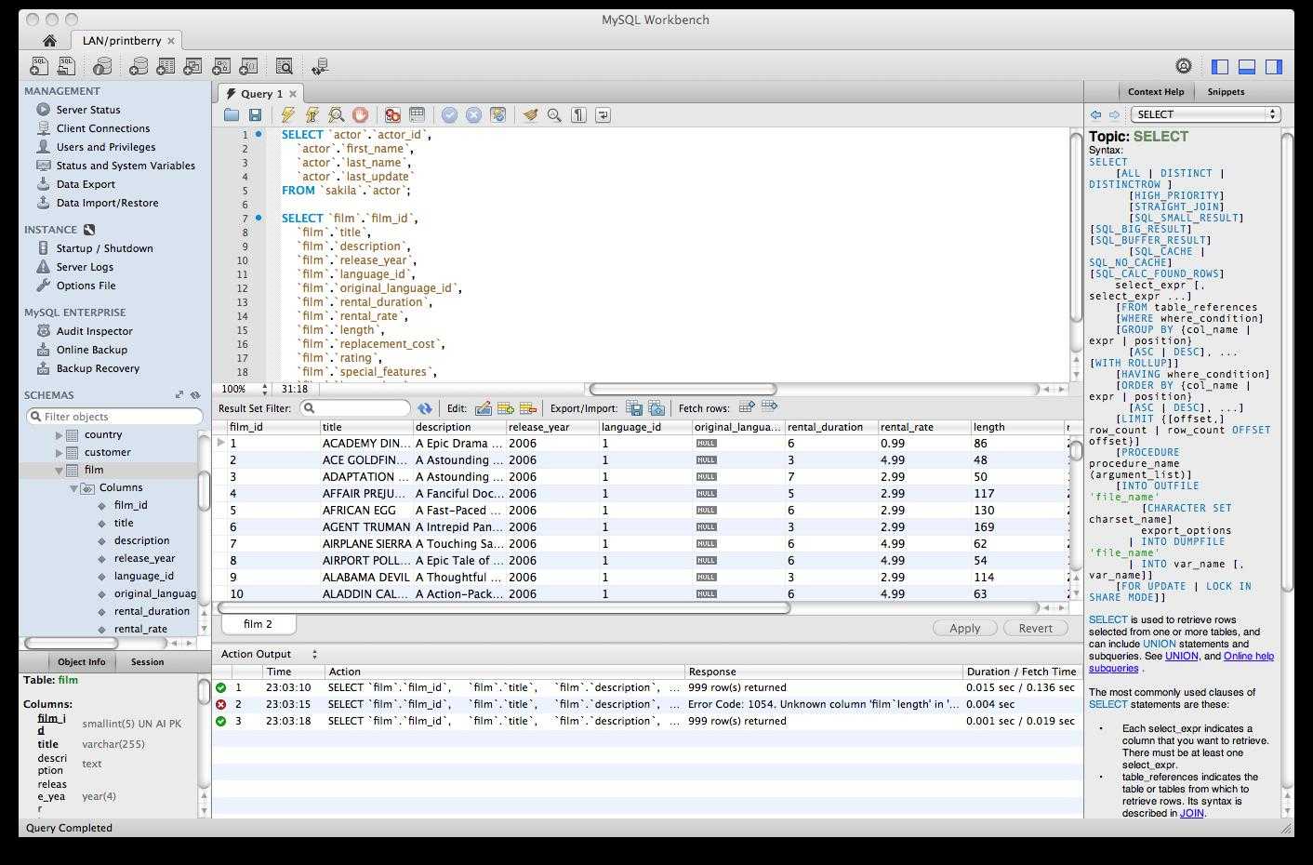Create new schema toolbar icon
This screenshot has height=865, width=1313.
[138, 66]
